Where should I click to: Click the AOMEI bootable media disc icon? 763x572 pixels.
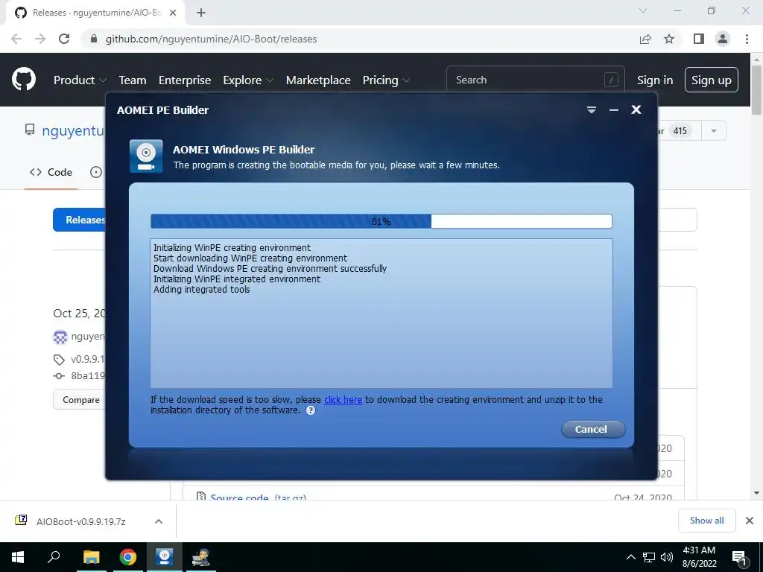[x=146, y=156]
